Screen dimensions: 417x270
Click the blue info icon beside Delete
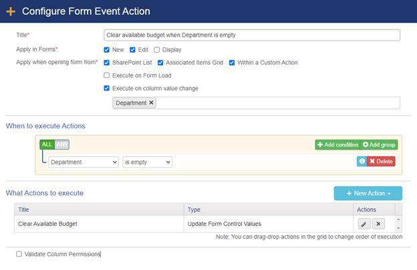point(360,161)
